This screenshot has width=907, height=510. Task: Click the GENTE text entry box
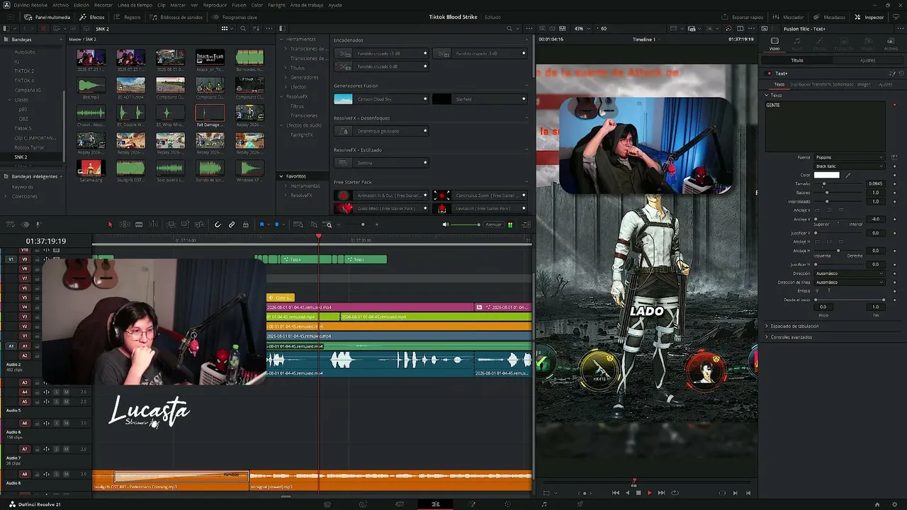825,125
